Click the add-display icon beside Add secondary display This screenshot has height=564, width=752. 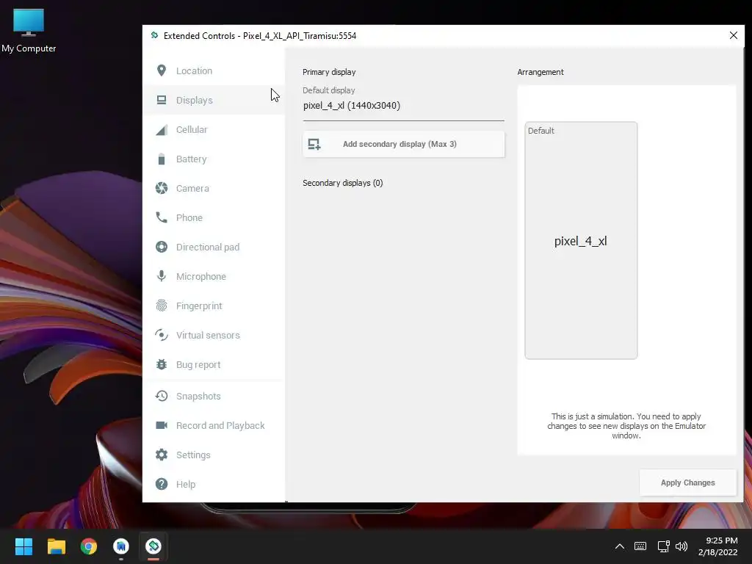[x=314, y=144]
